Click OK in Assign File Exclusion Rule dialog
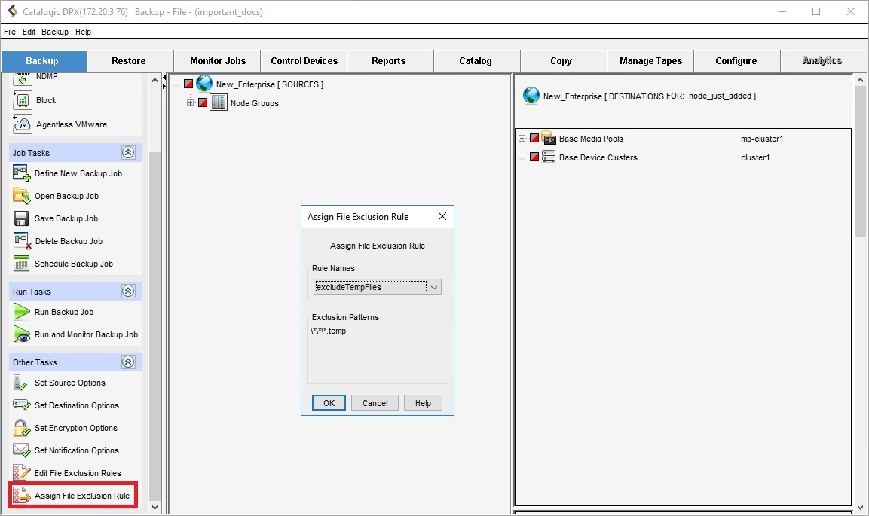The image size is (869, 516). click(x=329, y=403)
